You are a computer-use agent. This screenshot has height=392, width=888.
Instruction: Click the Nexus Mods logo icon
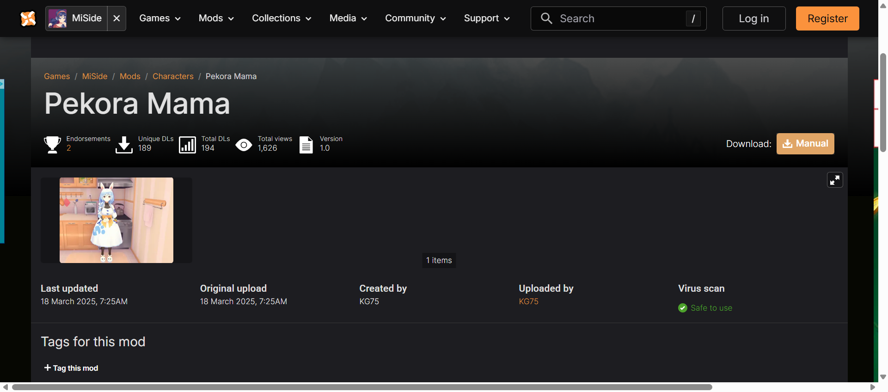[x=28, y=18]
